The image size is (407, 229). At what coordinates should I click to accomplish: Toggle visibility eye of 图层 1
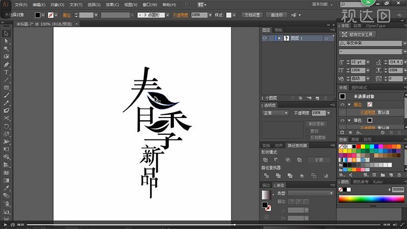265,38
